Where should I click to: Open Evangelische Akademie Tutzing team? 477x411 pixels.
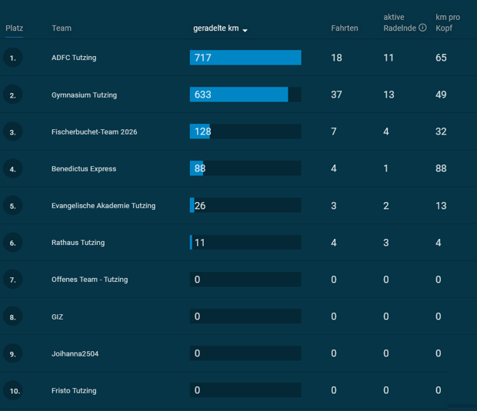click(103, 206)
